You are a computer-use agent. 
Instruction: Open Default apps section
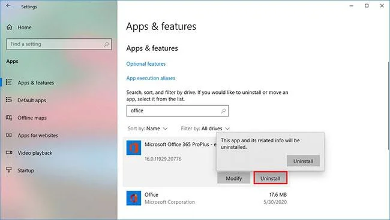point(32,100)
